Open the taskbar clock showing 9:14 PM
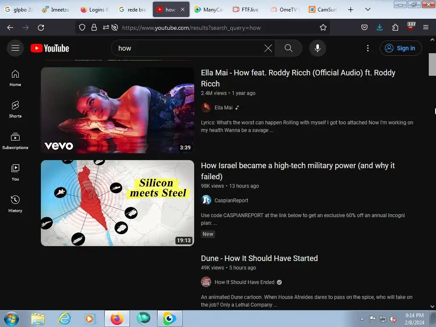436x327 pixels. pos(414,319)
